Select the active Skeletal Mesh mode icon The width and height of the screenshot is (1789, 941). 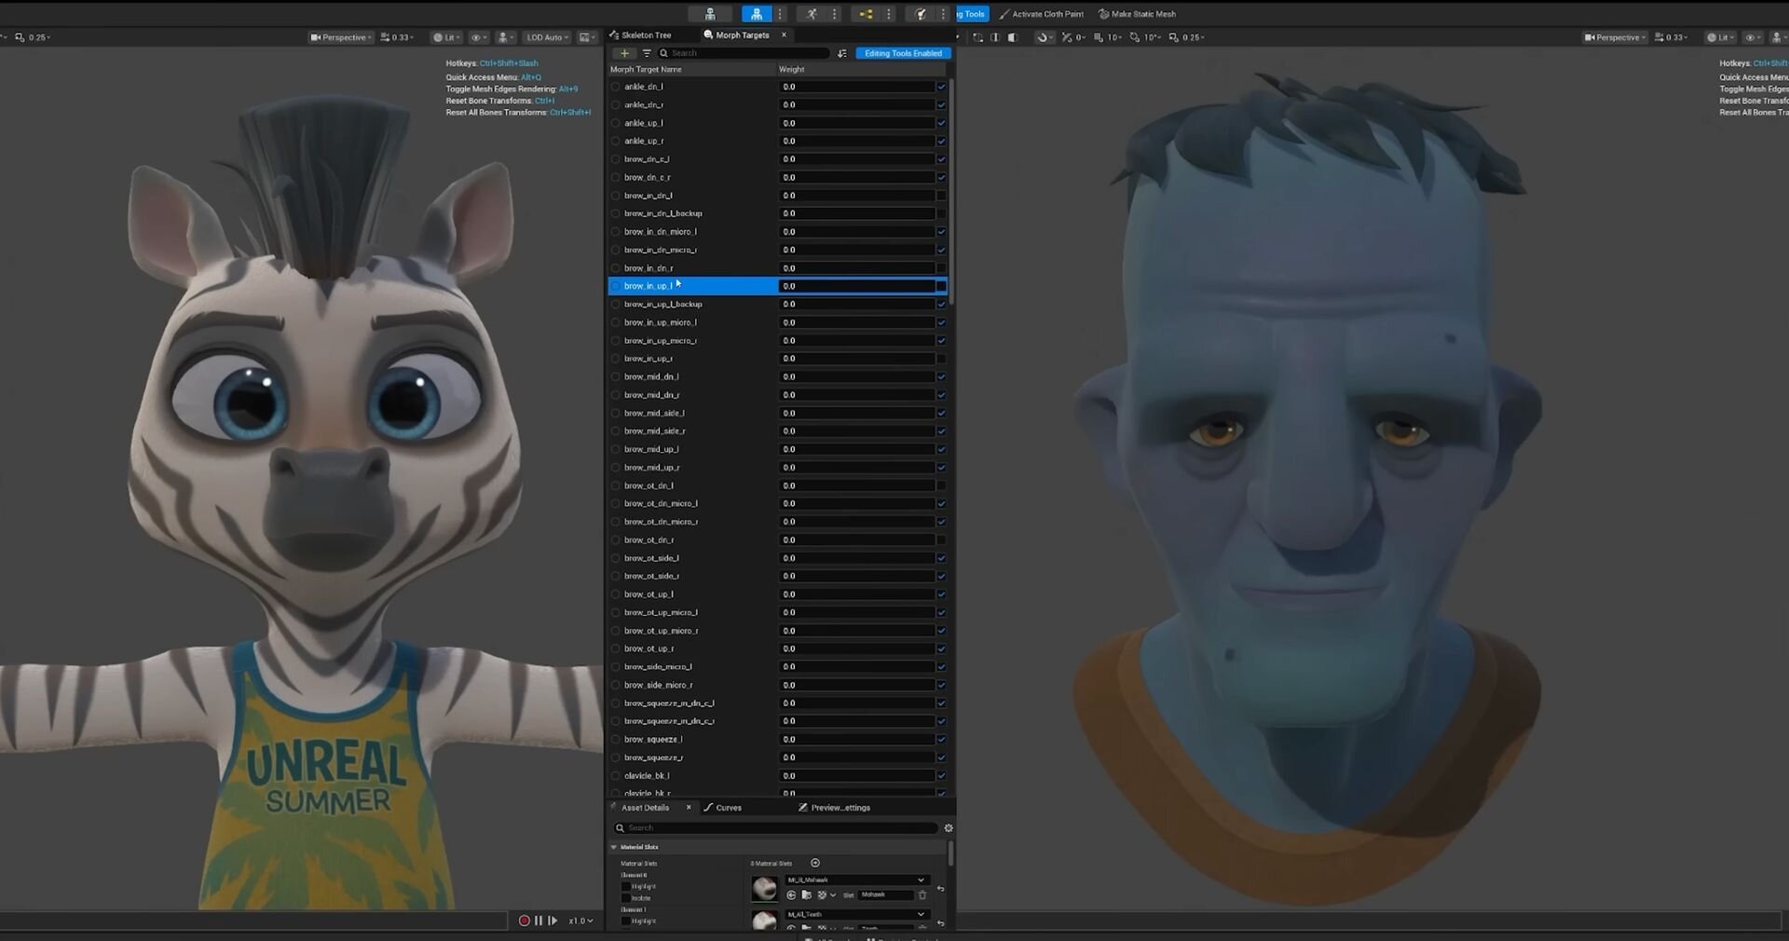pyautogui.click(x=757, y=14)
